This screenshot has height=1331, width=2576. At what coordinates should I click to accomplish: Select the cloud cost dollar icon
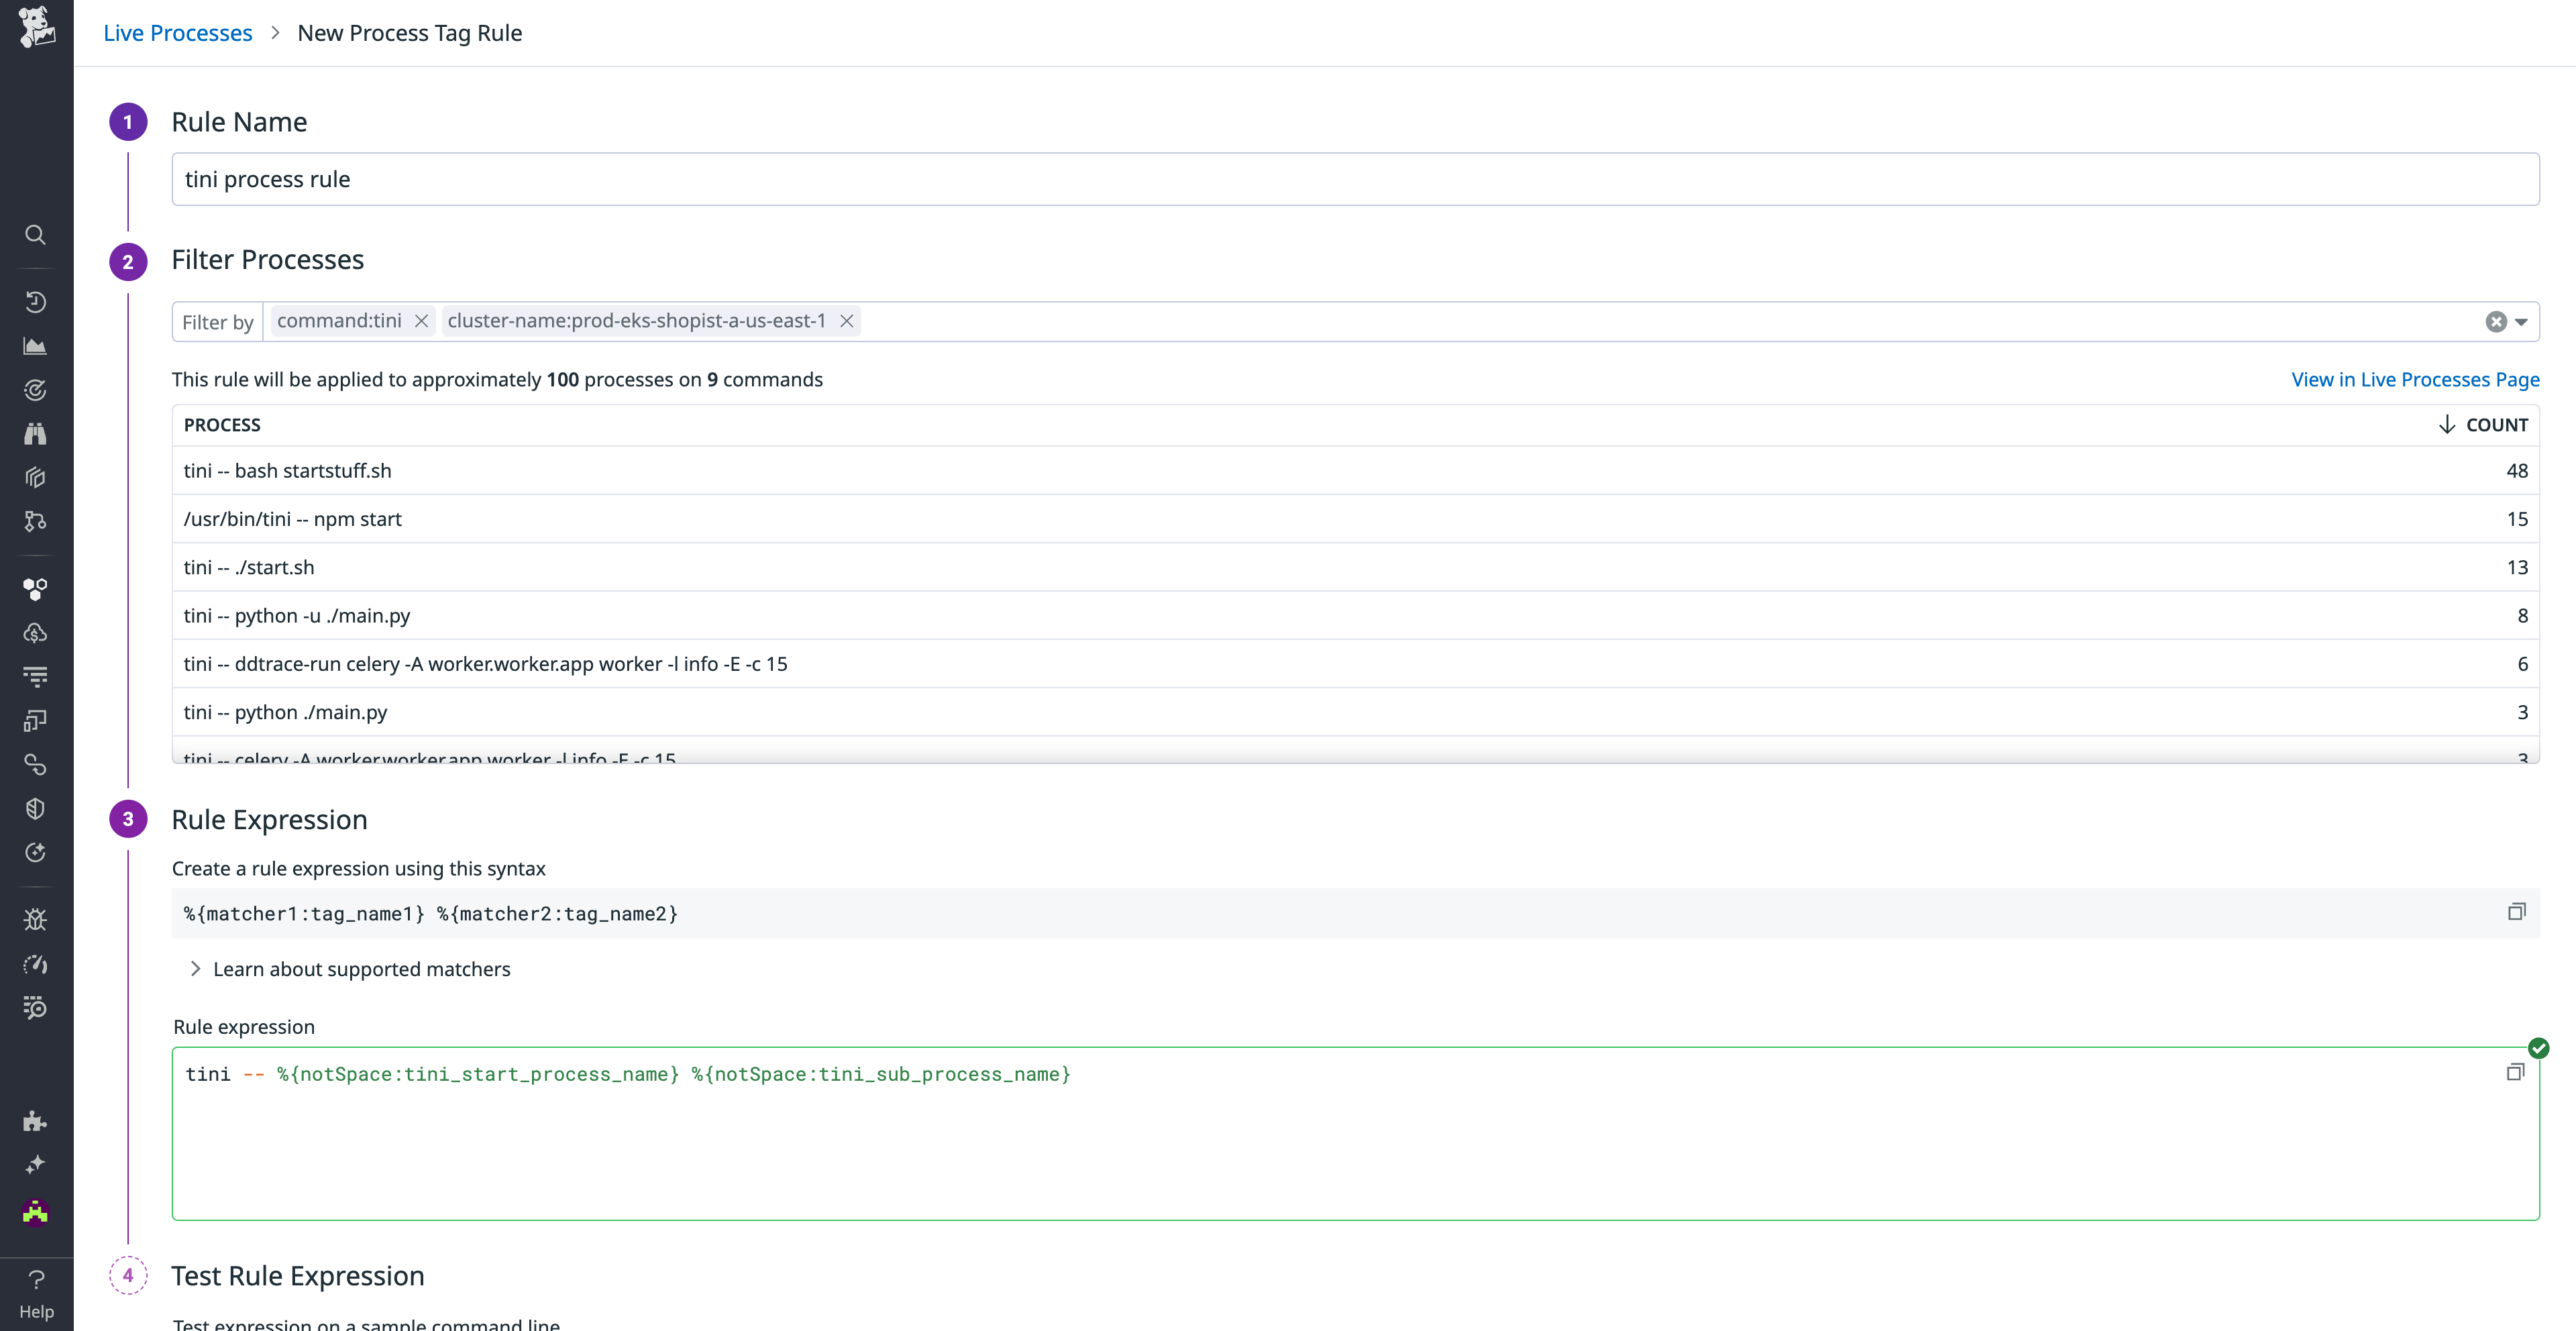(x=36, y=632)
